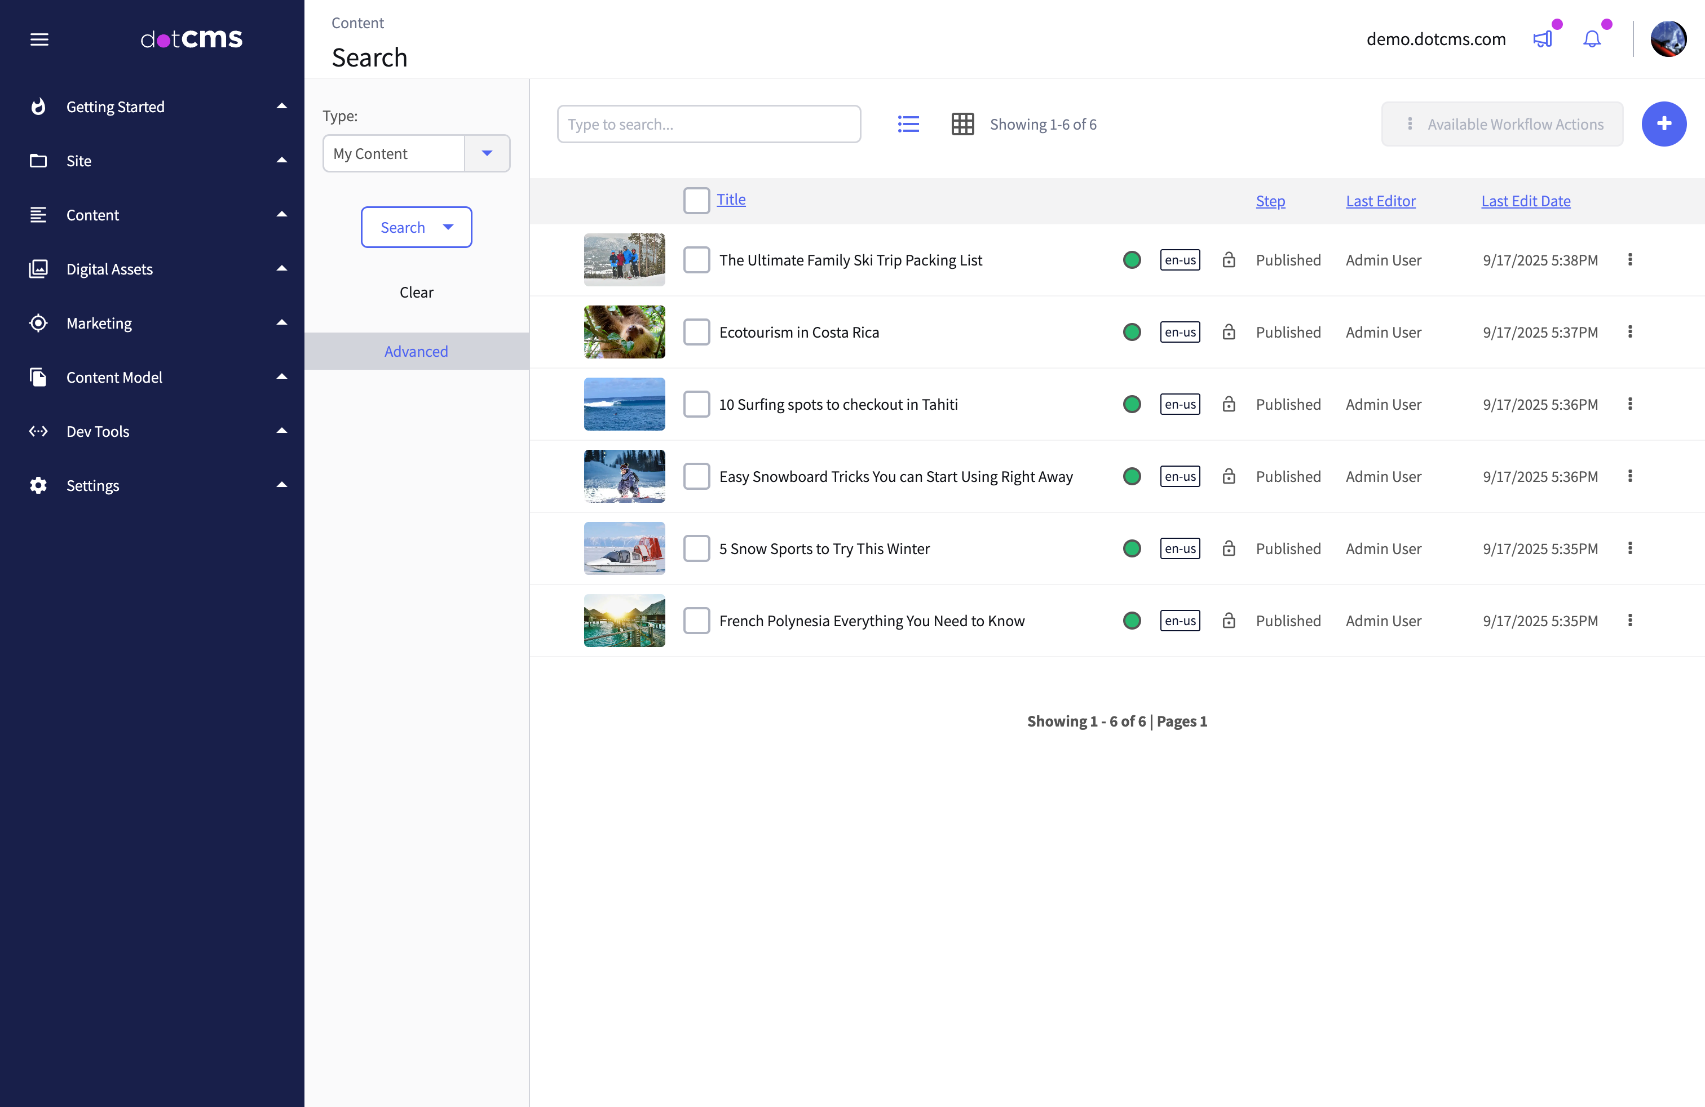The height and width of the screenshot is (1107, 1705).
Task: Sort results by Last Edit Date
Action: (x=1525, y=201)
